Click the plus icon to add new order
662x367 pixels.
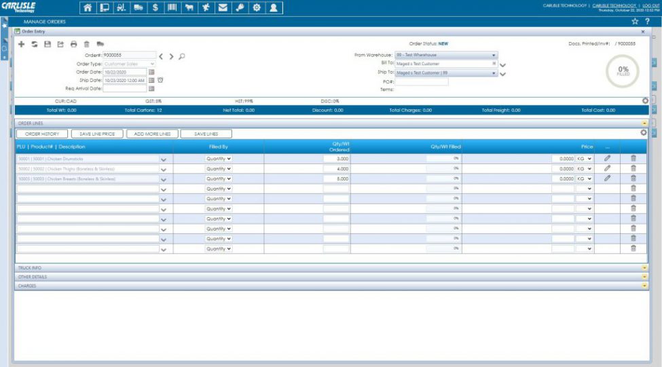pos(21,44)
